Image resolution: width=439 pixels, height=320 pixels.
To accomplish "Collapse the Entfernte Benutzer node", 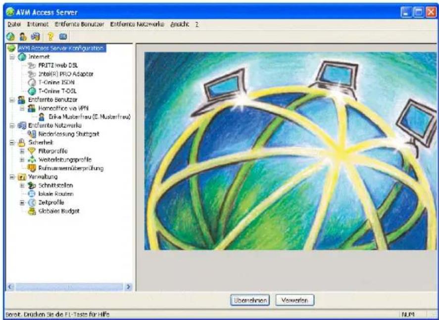I will point(12,100).
